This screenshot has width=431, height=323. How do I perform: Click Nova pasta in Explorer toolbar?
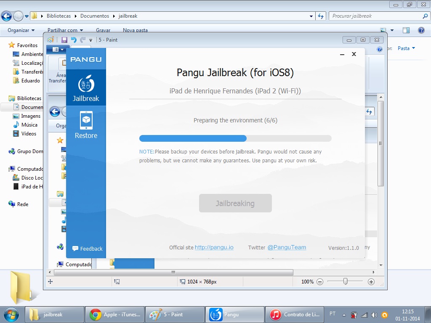point(135,30)
